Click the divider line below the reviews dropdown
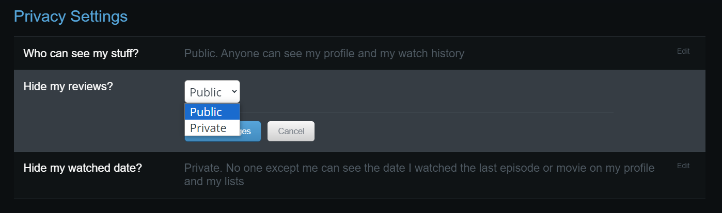Screen dimensions: 722x213 pos(413,112)
